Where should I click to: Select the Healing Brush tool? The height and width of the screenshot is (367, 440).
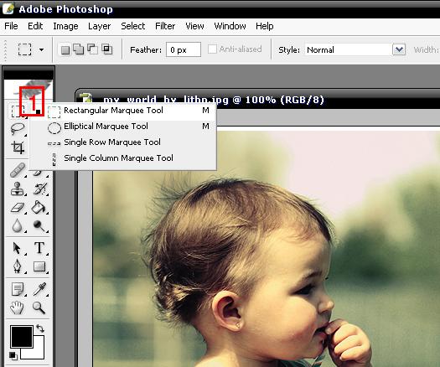pyautogui.click(x=18, y=170)
